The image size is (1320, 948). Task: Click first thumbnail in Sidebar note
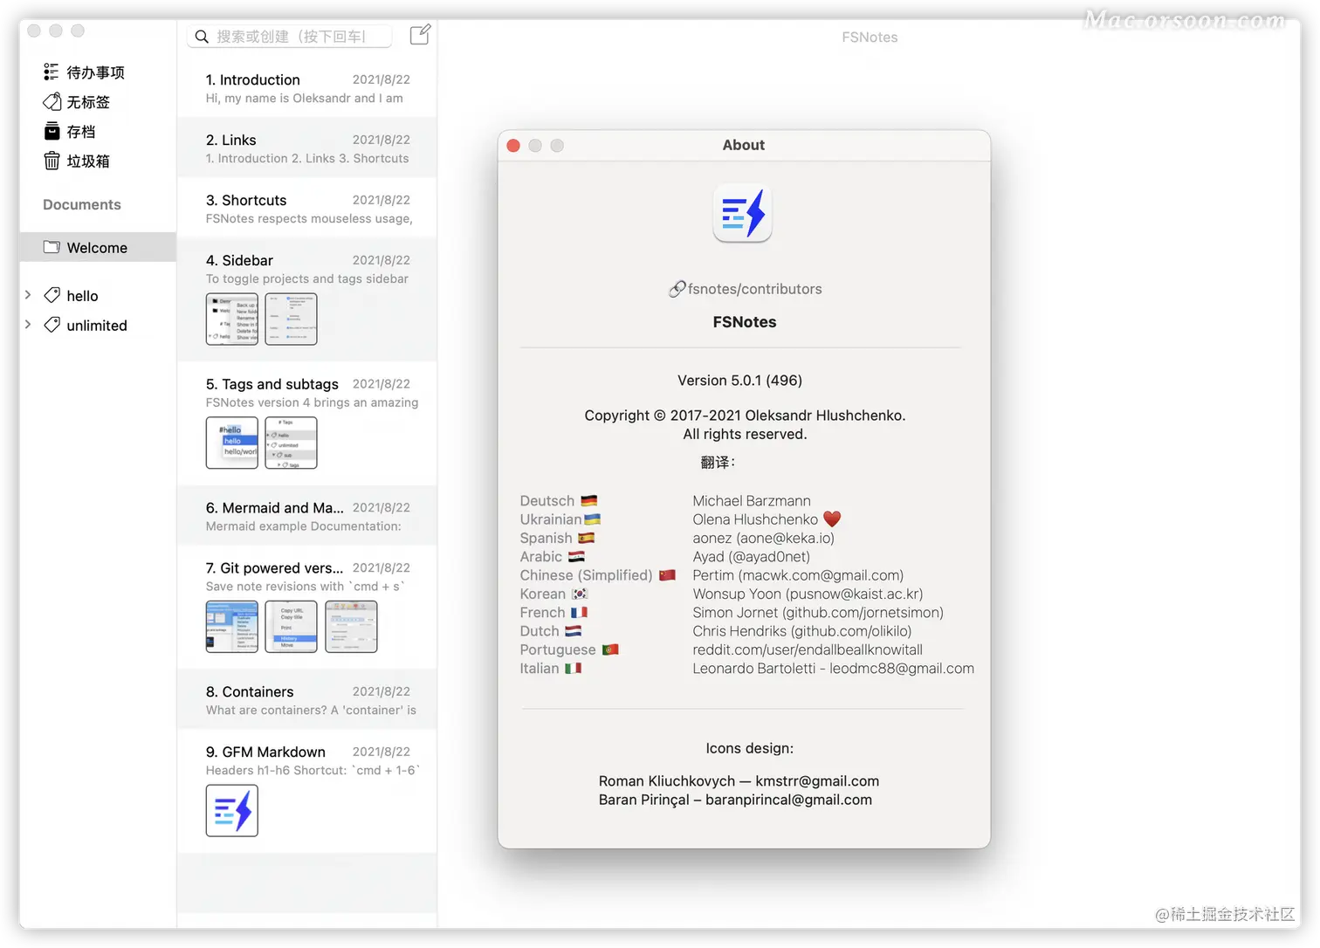(232, 319)
